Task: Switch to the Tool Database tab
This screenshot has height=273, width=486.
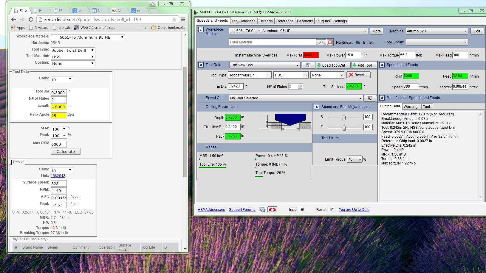Action: click(x=243, y=21)
